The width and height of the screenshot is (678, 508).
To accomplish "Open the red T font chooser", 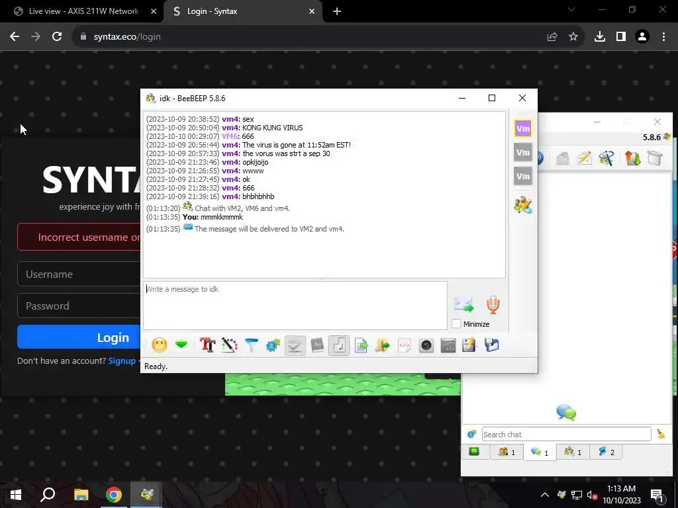I will (x=207, y=345).
